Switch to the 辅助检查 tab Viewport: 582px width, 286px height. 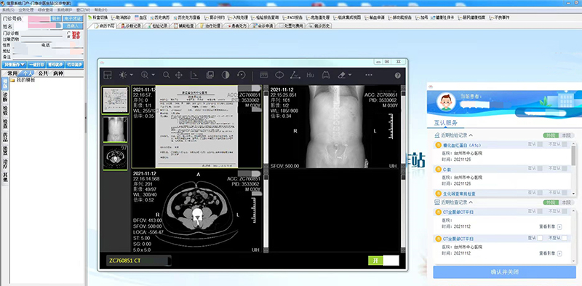pyautogui.click(x=184, y=26)
